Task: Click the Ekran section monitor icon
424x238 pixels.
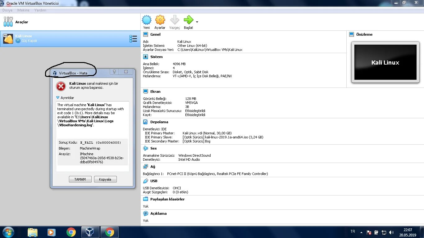Action: coord(145,92)
